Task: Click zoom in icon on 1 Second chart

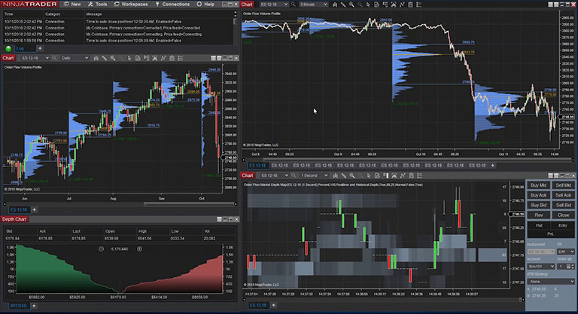Action: [x=352, y=175]
